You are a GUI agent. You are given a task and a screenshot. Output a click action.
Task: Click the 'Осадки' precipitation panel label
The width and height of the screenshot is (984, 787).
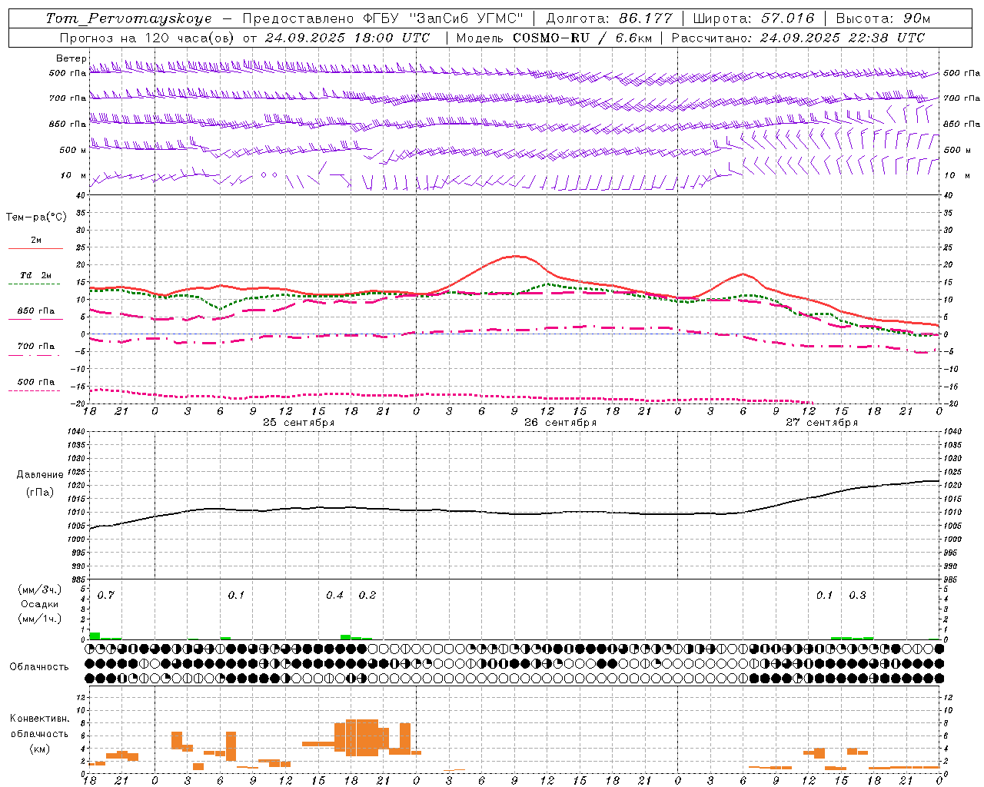[40, 604]
